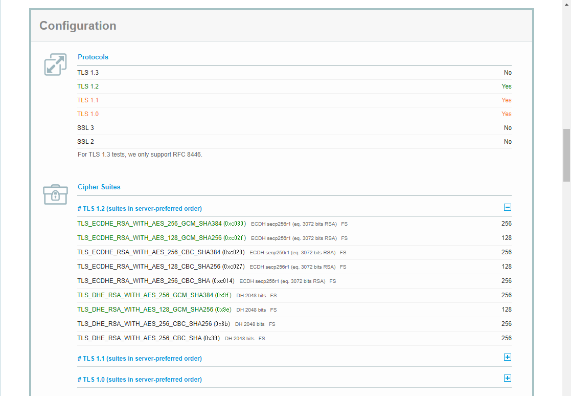This screenshot has width=571, height=396.
Task: Select 'TLS_DHE_RSA_WITH_AES_256_GCM_SHA384 (0x9f)' suite name
Action: tap(154, 295)
